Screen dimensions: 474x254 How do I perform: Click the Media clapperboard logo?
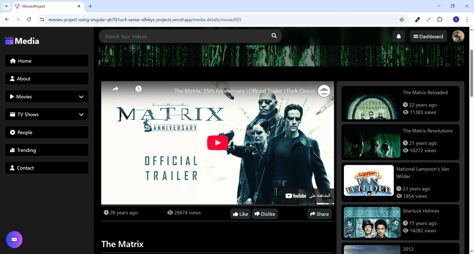tap(9, 41)
